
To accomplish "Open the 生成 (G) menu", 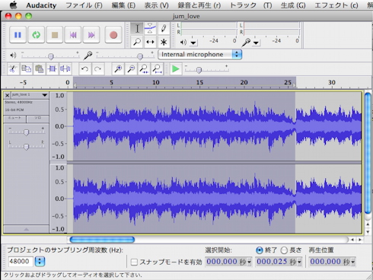I will point(293,5).
